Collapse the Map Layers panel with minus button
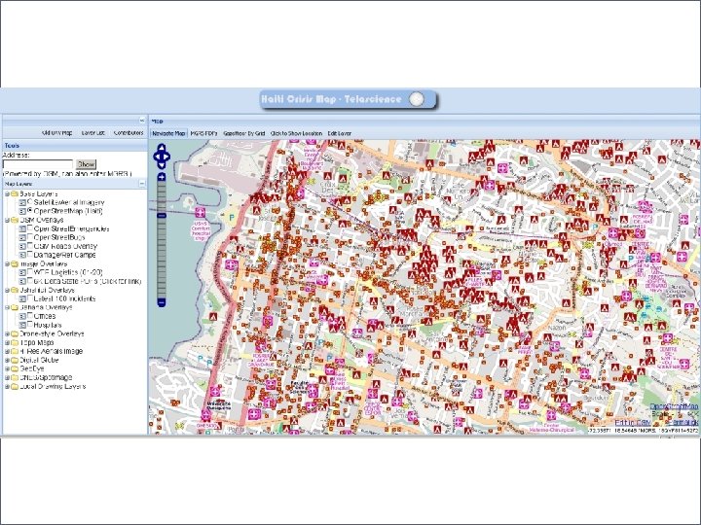The width and height of the screenshot is (701, 525). pos(142,184)
